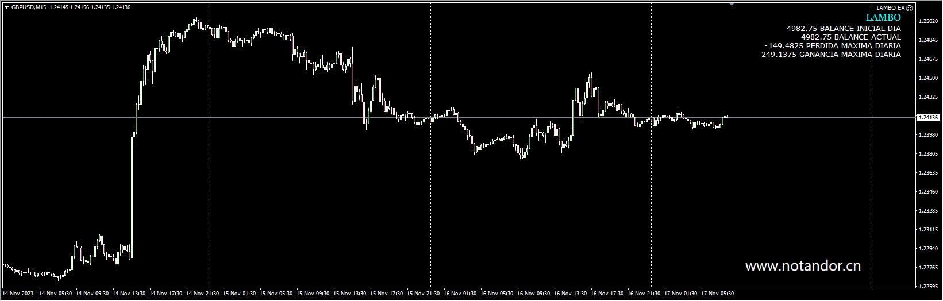
Task: Click time axis label '17 Nov 01:30'
Action: click(681, 293)
